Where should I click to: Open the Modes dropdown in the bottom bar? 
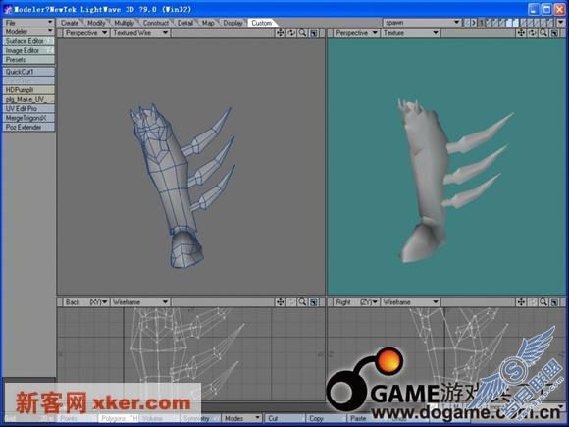(x=241, y=418)
